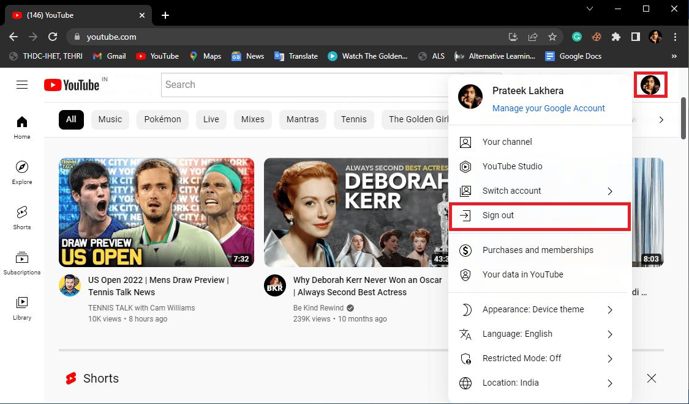Select the Music filter chip
The image size is (689, 404).
tap(110, 119)
